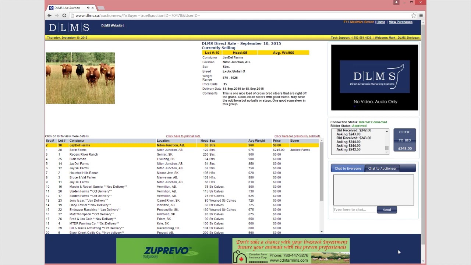Click the Chrome user profile icon
This screenshot has height=265, width=471.
click(396, 2)
